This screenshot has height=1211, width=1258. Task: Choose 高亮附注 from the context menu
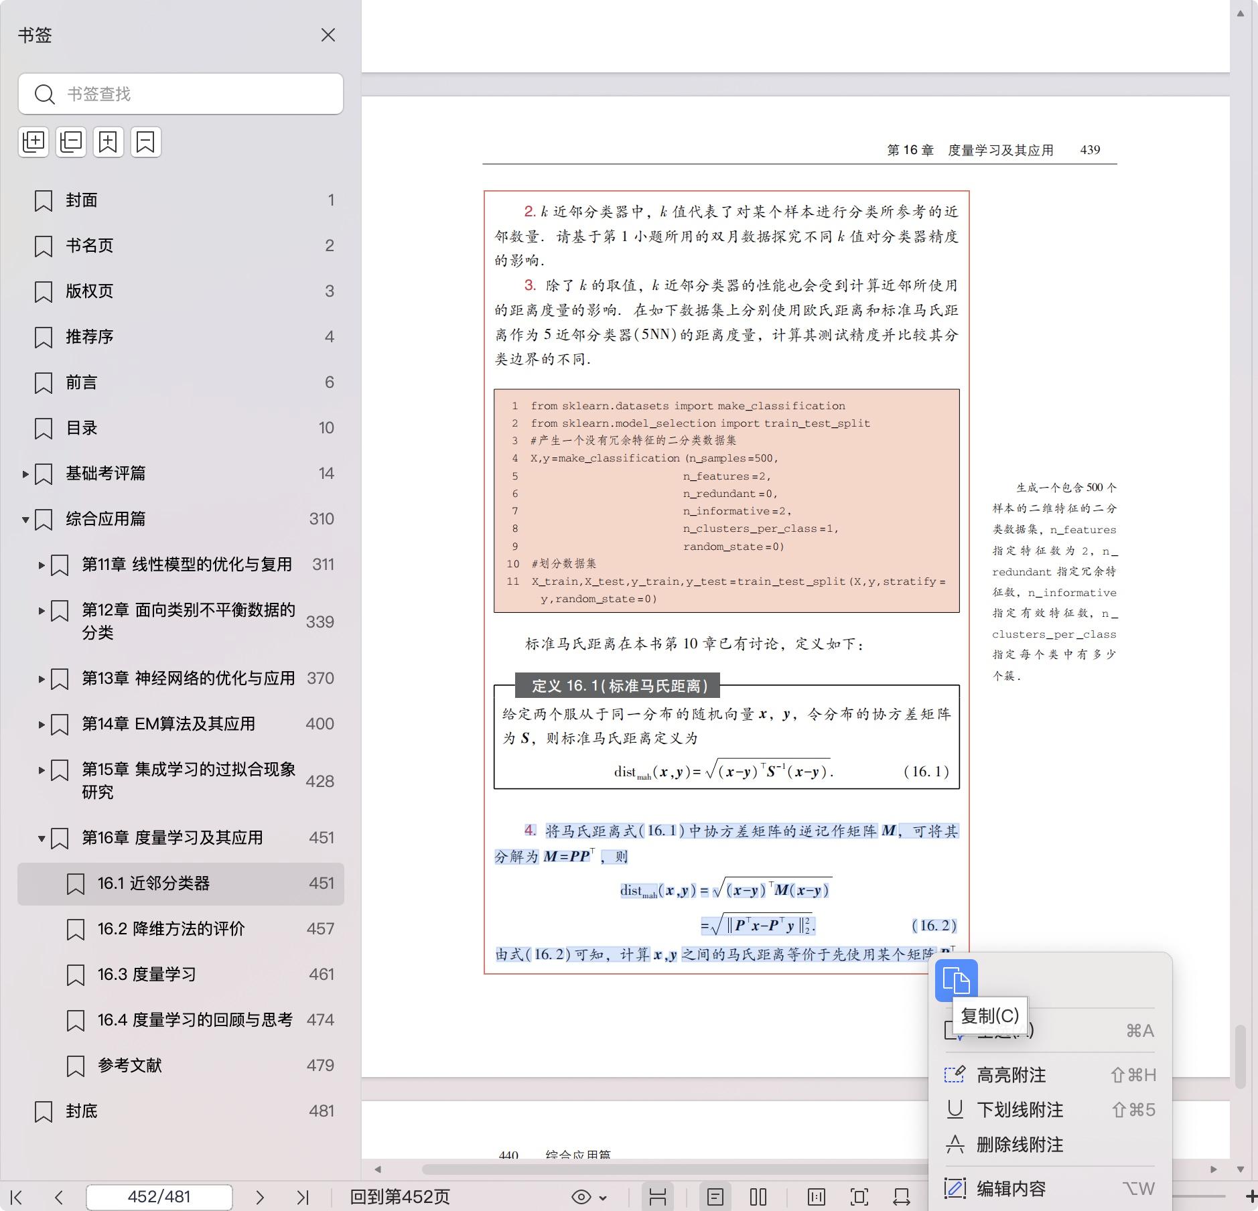tap(1011, 1075)
